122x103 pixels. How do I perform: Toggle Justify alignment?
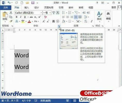[x=76, y=17]
